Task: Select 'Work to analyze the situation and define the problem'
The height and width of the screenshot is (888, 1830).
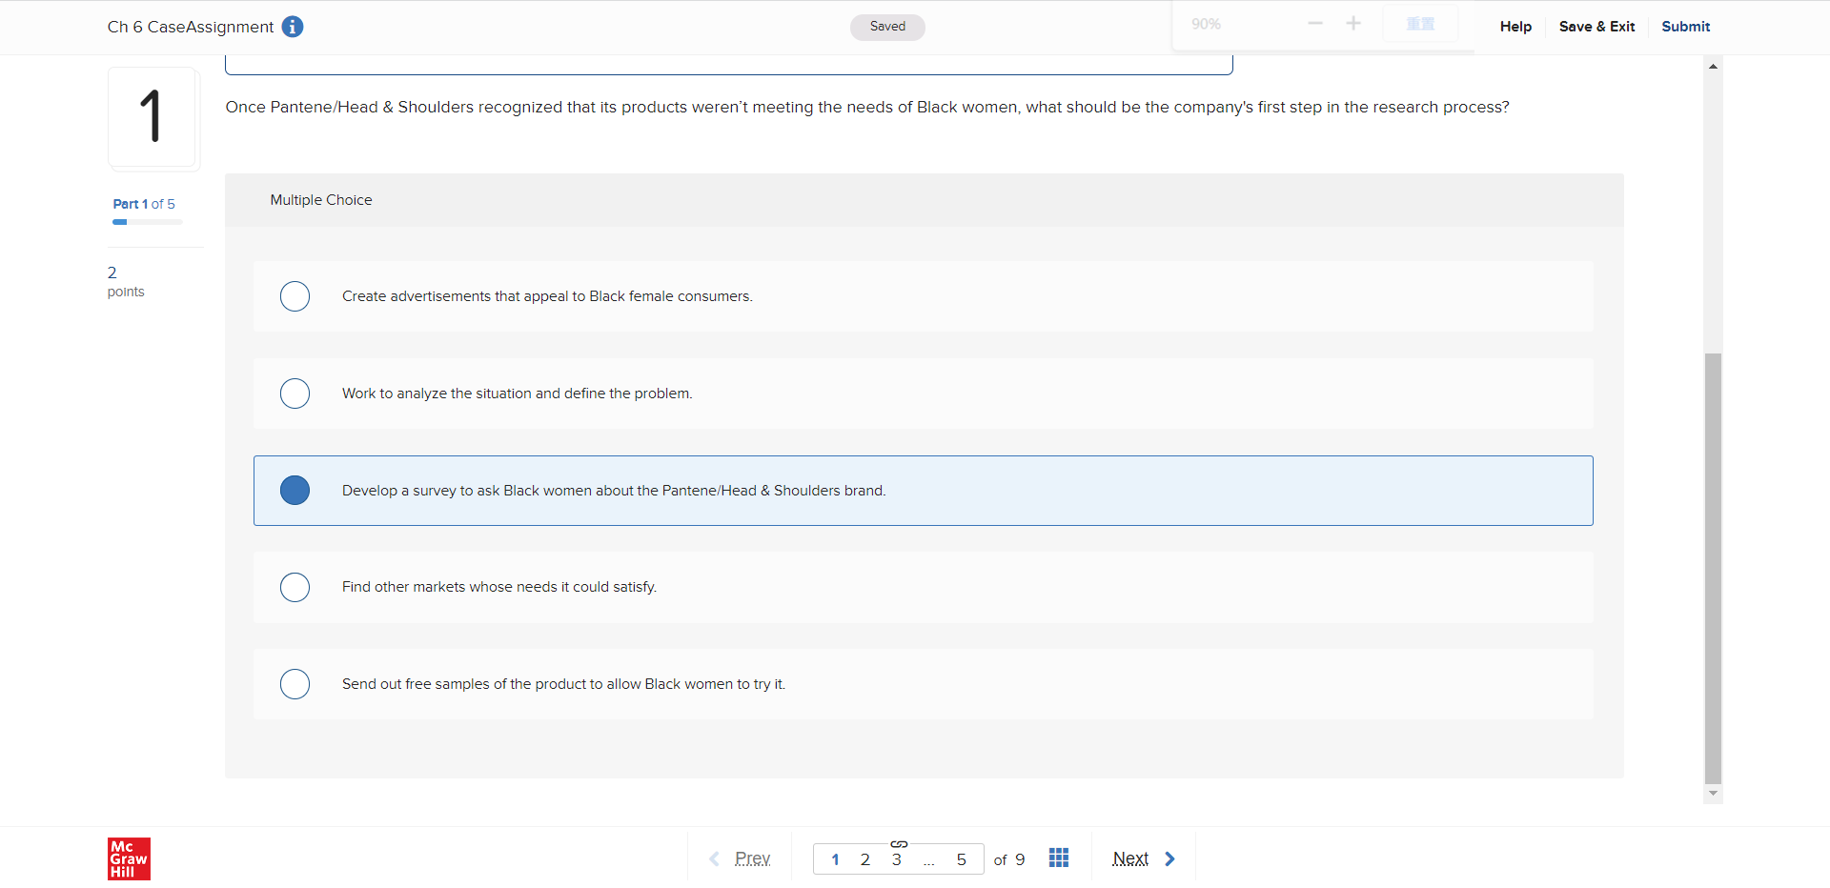Action: 923,394
